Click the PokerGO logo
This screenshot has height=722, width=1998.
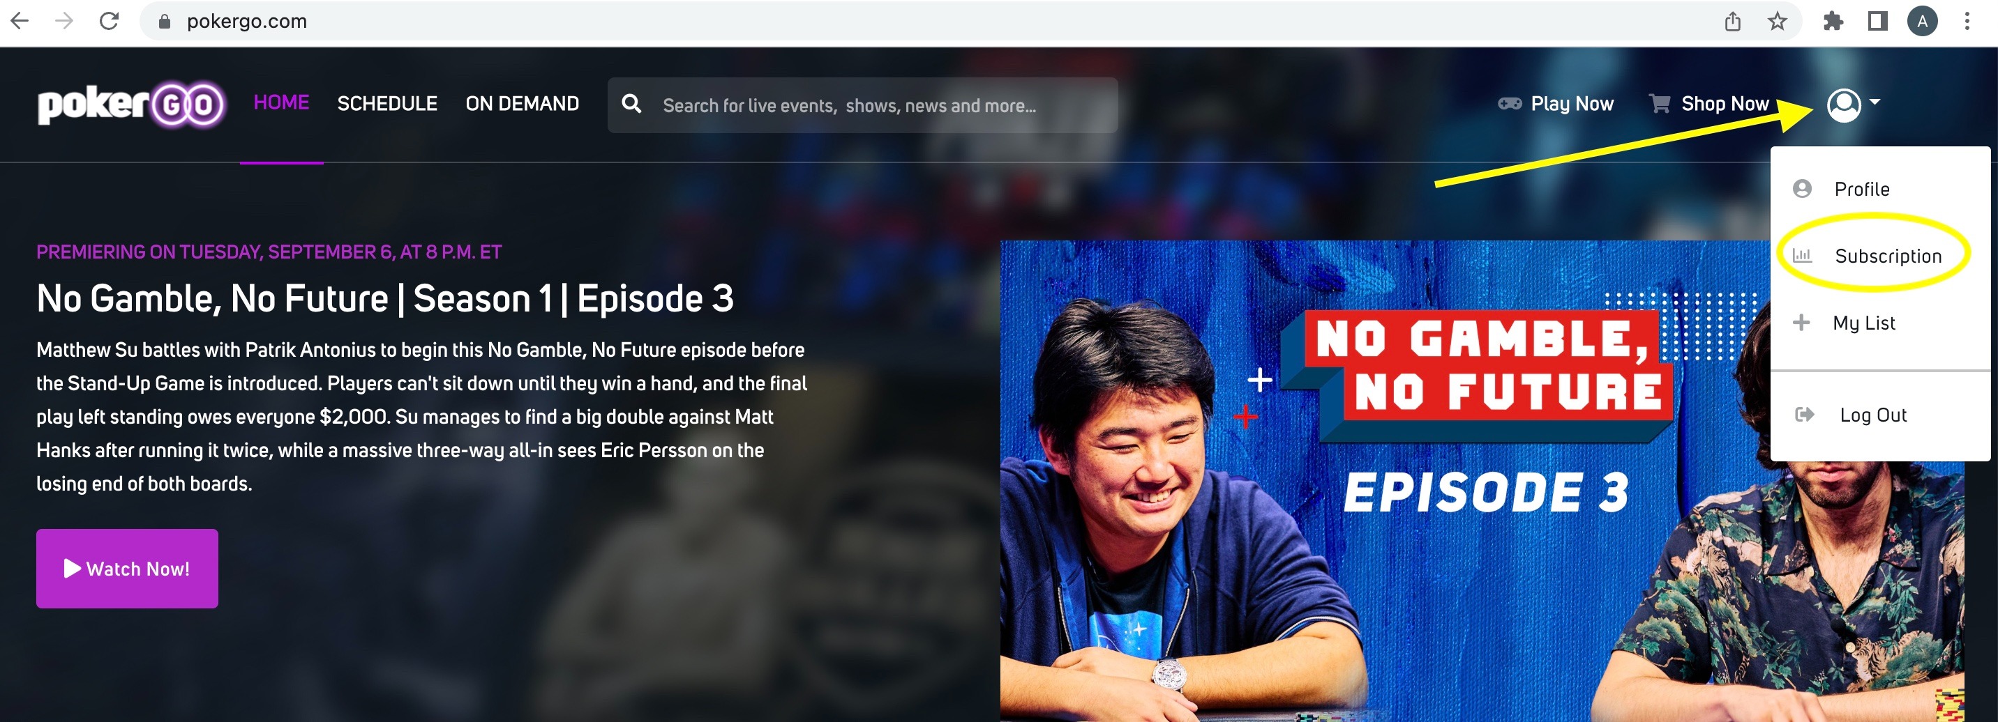click(131, 105)
